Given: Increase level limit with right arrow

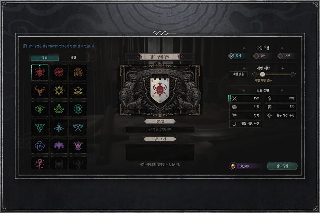Looking at the screenshot, I should [x=294, y=74].
